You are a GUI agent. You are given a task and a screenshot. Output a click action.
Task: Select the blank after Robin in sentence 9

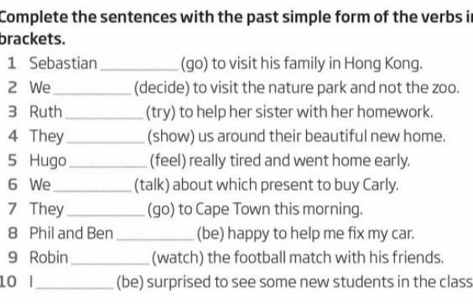click(110, 263)
